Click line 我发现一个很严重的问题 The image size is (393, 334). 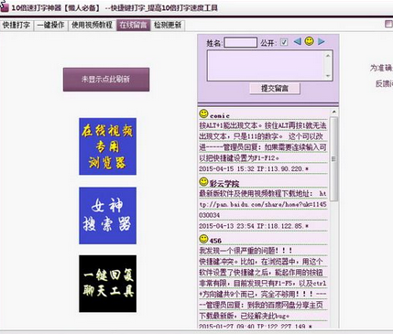coord(246,251)
